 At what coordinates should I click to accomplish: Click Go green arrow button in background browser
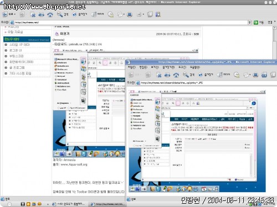click(x=256, y=23)
